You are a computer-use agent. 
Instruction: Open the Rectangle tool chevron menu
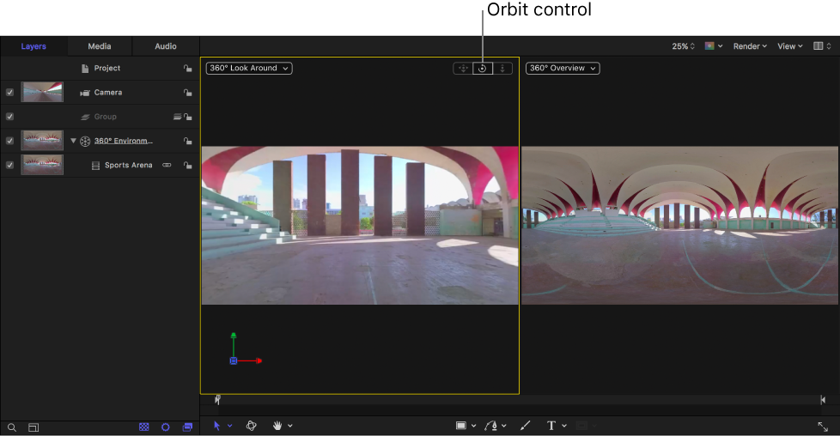click(473, 426)
